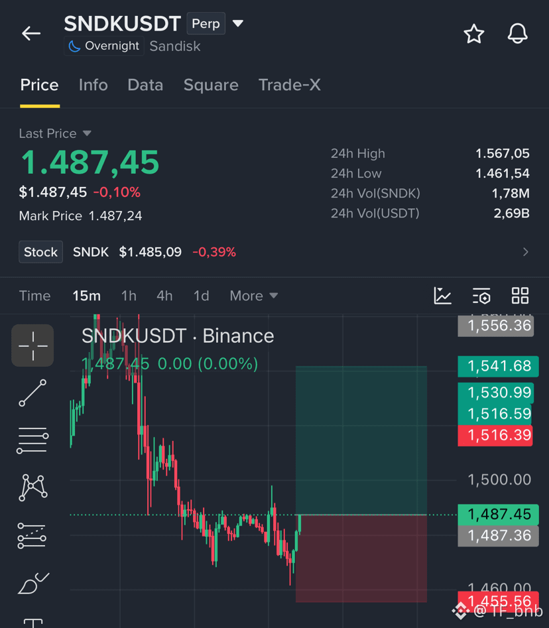Image resolution: width=549 pixels, height=628 pixels.
Task: Open SNDK stock details chevron
Action: click(525, 252)
